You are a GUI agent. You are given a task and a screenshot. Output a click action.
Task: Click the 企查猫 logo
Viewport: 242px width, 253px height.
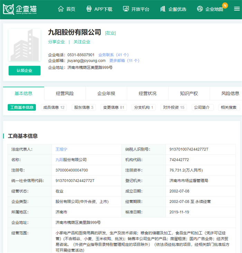[20, 9]
